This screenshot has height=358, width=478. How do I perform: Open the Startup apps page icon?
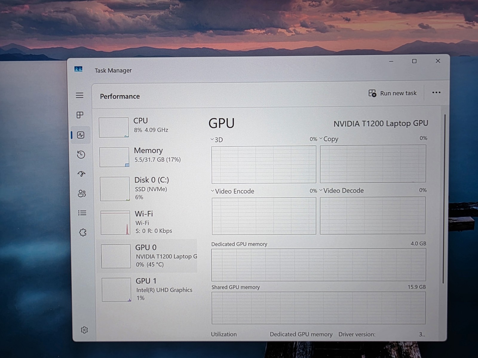(82, 174)
